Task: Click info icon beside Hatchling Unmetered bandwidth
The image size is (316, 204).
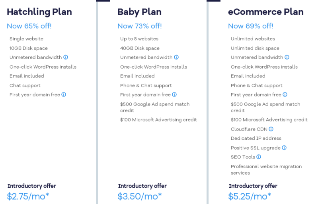Action: click(66, 58)
